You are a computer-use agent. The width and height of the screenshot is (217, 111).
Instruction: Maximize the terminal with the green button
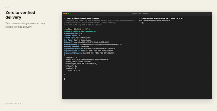[x=68, y=14]
